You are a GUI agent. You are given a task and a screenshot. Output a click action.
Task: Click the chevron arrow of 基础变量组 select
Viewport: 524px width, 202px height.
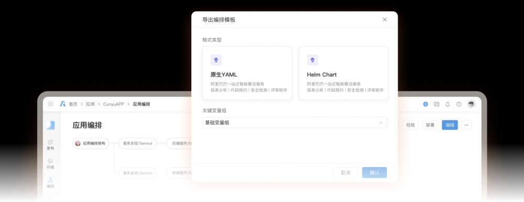[380, 123]
